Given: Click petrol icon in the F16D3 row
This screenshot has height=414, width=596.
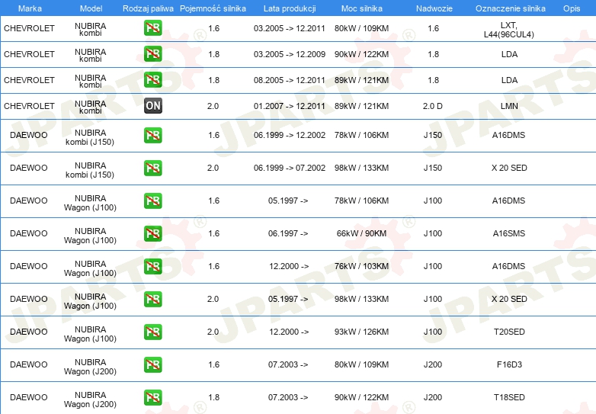Looking at the screenshot, I should tap(153, 364).
